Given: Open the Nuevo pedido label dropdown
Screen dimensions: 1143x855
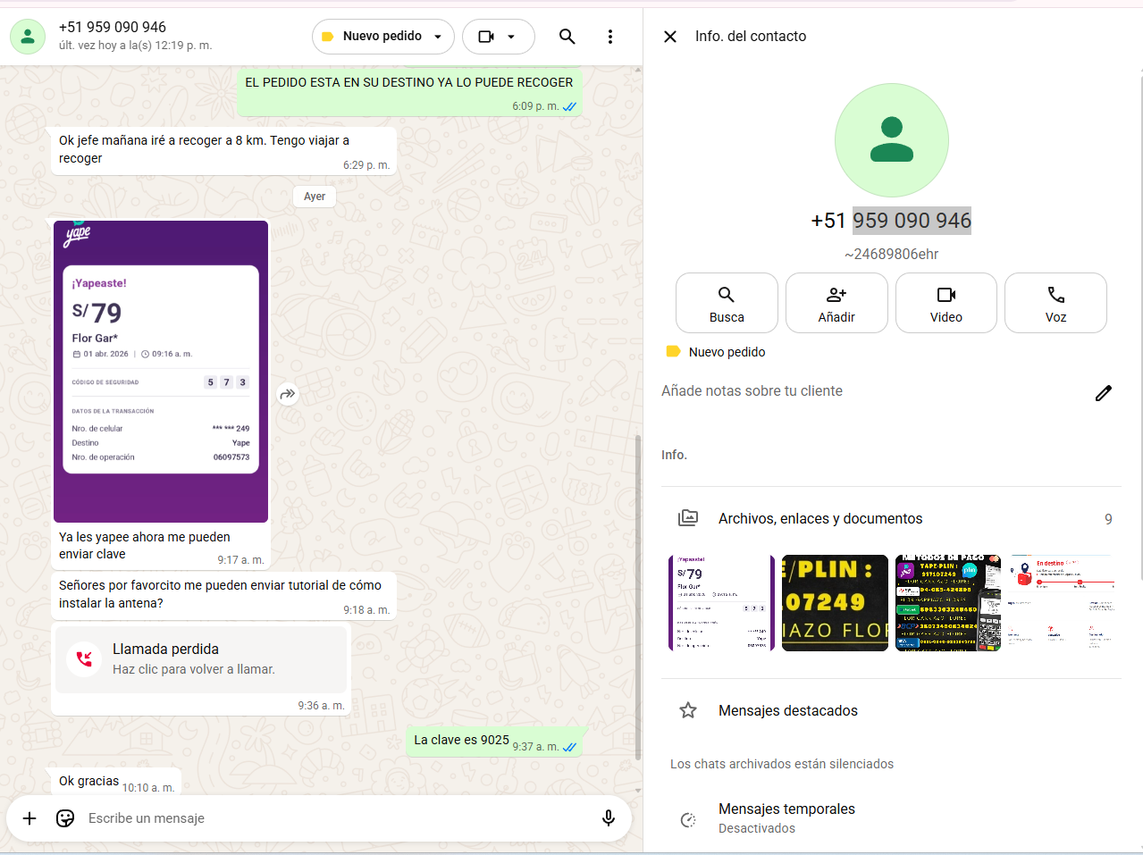Looking at the screenshot, I should [x=383, y=37].
